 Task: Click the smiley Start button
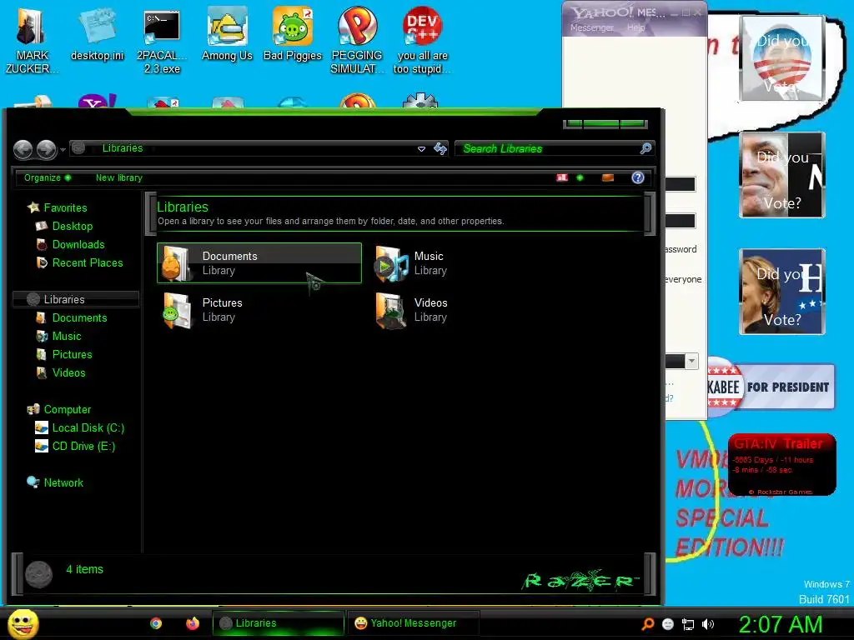point(23,623)
